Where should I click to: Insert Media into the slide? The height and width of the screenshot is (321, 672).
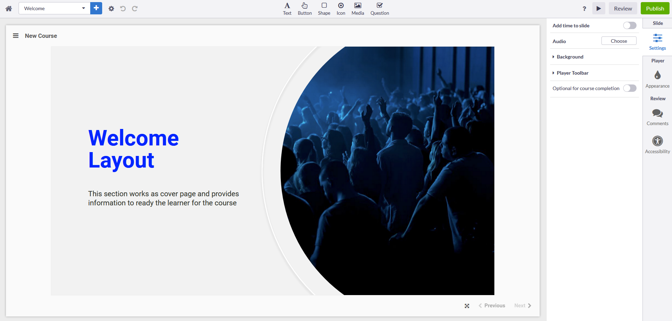point(358,9)
